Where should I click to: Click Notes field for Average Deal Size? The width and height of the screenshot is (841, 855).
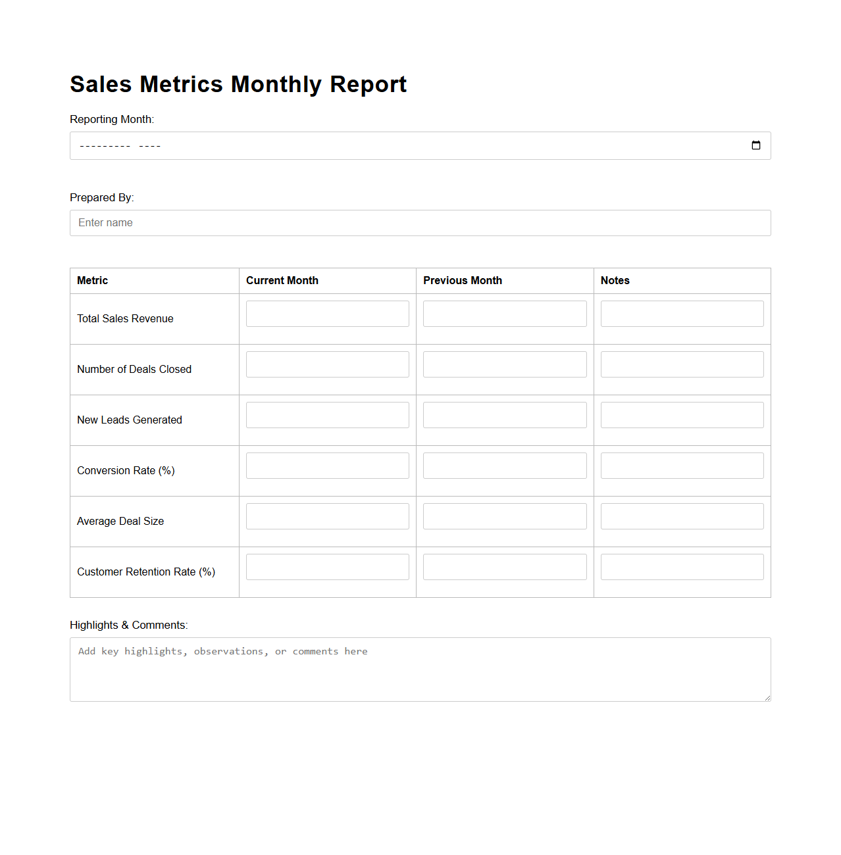(682, 516)
